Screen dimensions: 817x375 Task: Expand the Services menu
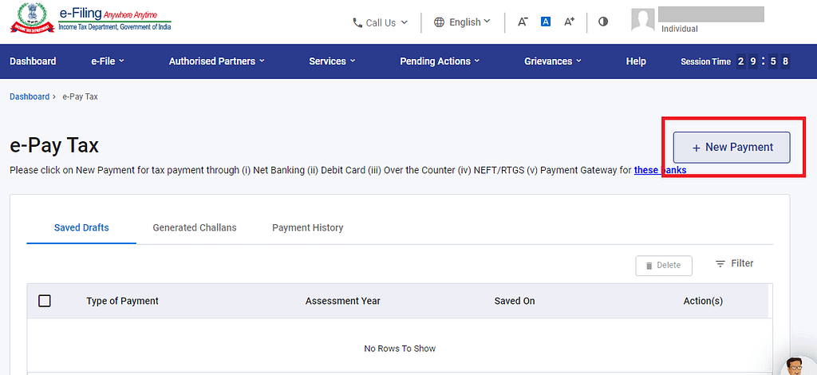click(x=332, y=61)
